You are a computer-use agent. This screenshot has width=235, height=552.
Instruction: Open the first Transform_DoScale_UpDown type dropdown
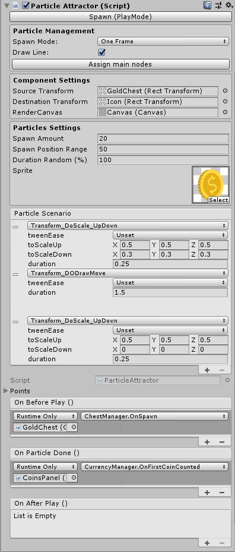tap(128, 225)
